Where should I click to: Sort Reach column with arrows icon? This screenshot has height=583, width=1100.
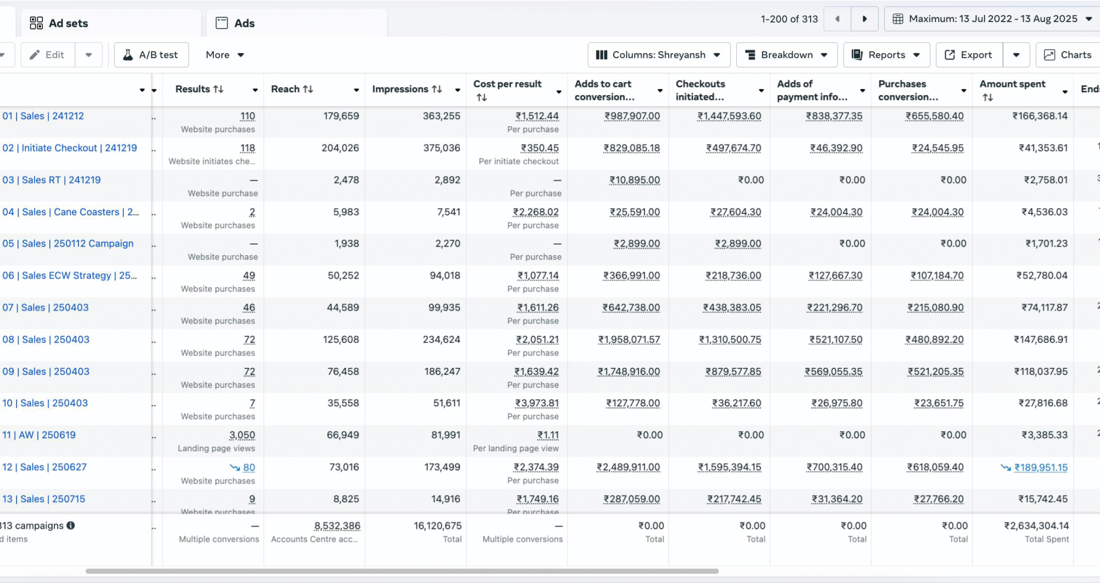click(x=308, y=89)
